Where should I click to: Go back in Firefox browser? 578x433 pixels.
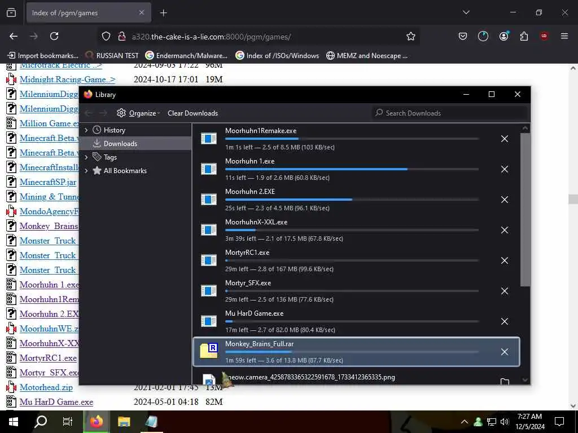[14, 36]
